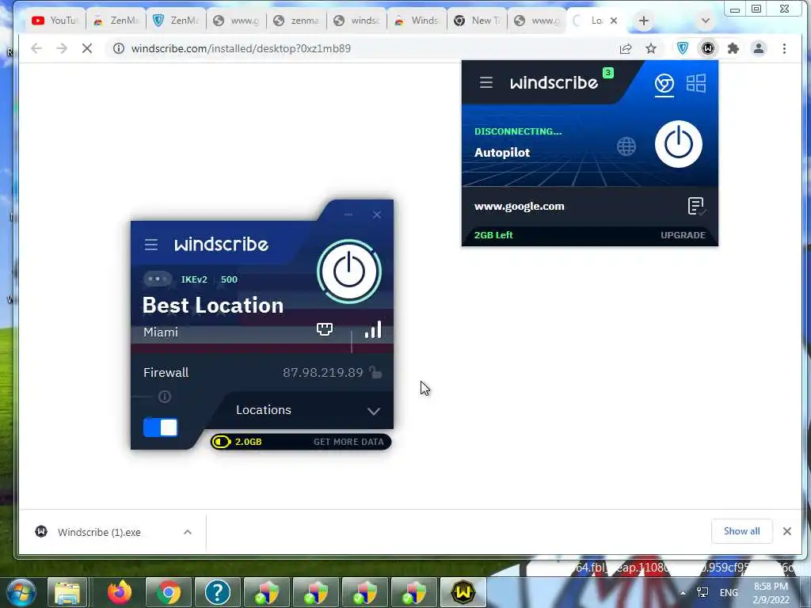The width and height of the screenshot is (811, 608).
Task: Click the ENG language indicator
Action: 729,593
